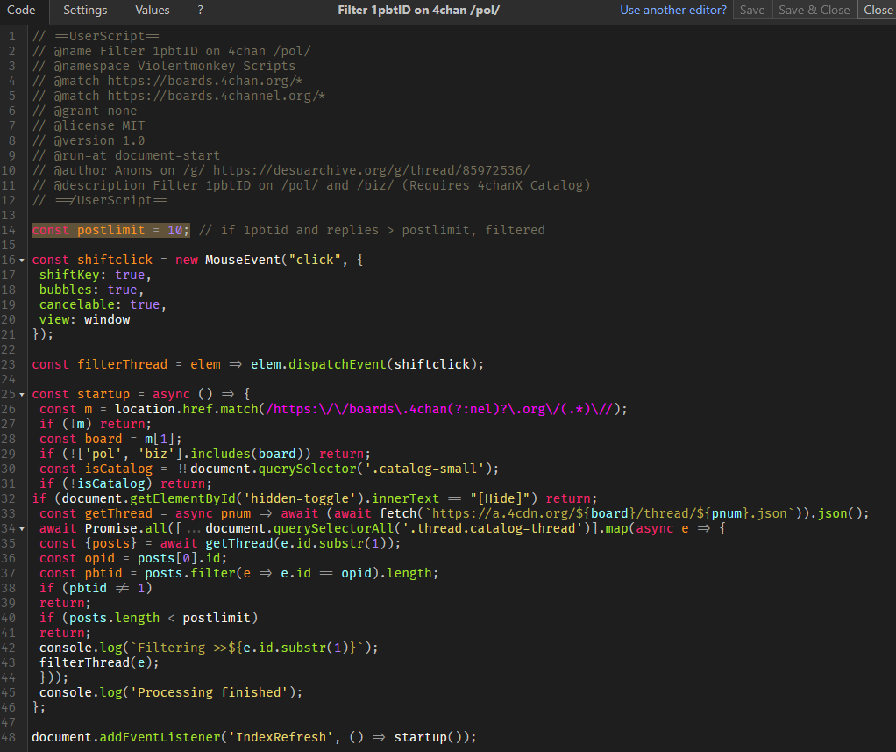Click the '@namespace Violentmonkey Scripts' line
Screen dimensions: 896x752
pos(164,66)
